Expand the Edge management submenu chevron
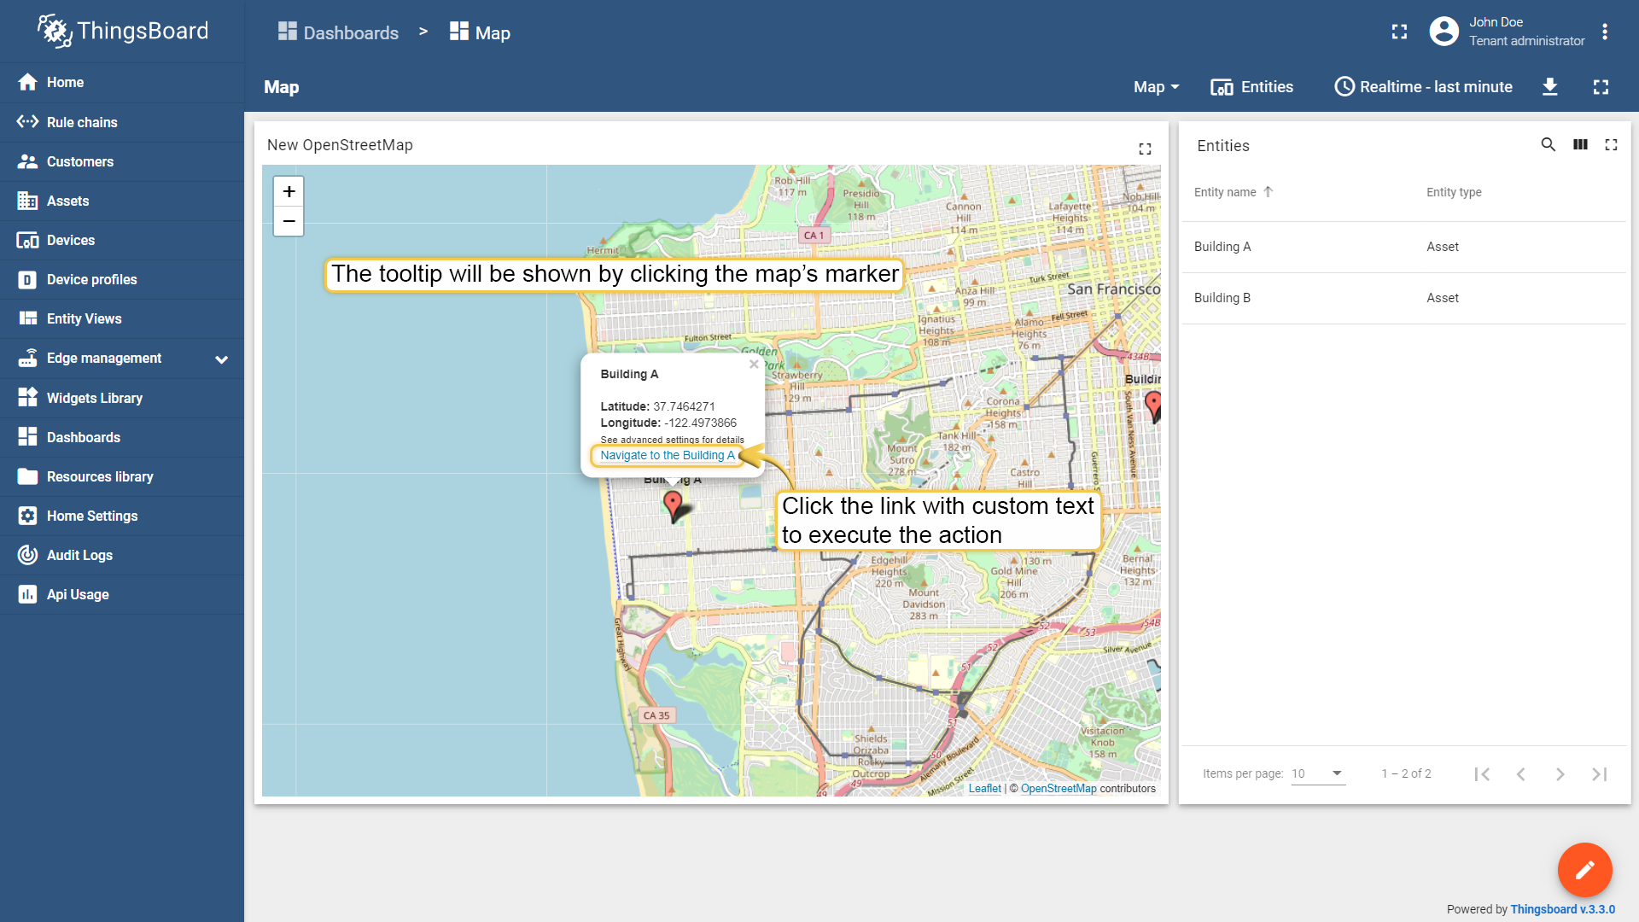This screenshot has width=1639, height=922. 222,359
